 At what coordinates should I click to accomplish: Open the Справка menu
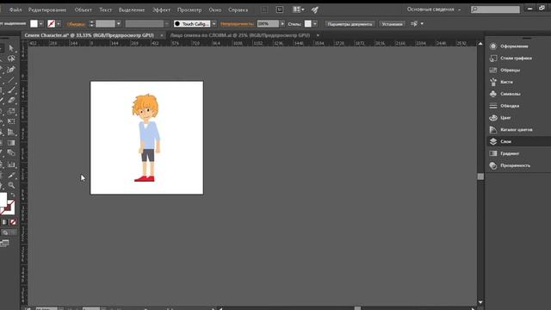click(238, 9)
